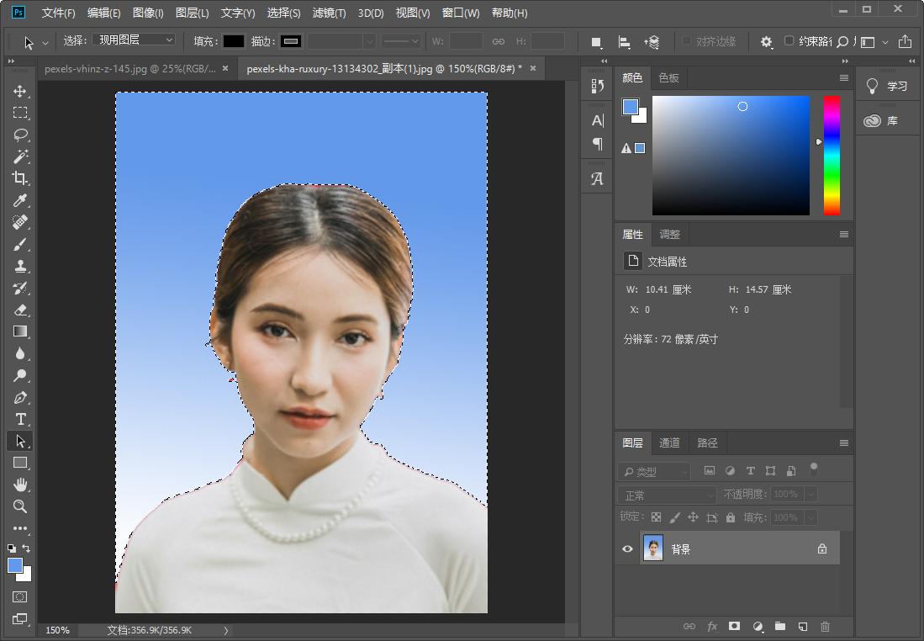Switch to the 通道 tab
Viewport: 924px width, 641px height.
click(x=669, y=442)
